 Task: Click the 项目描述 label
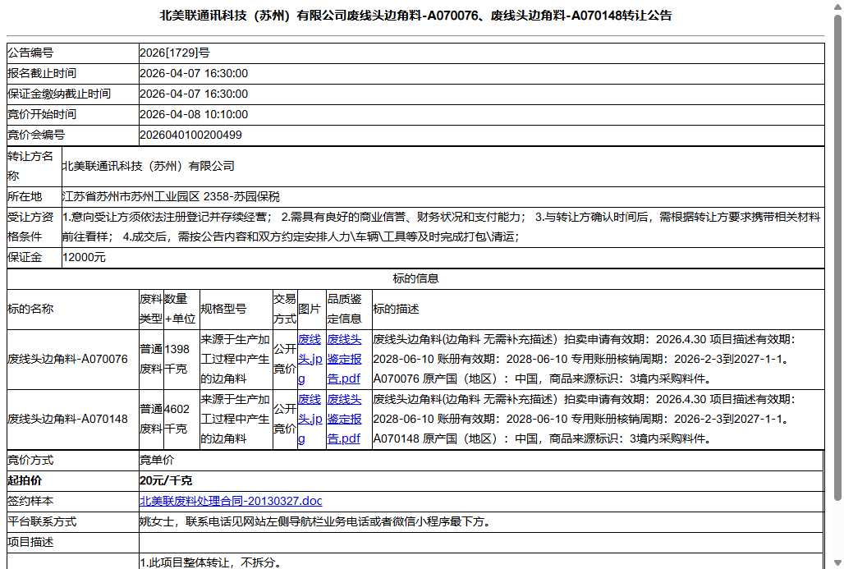click(x=30, y=542)
